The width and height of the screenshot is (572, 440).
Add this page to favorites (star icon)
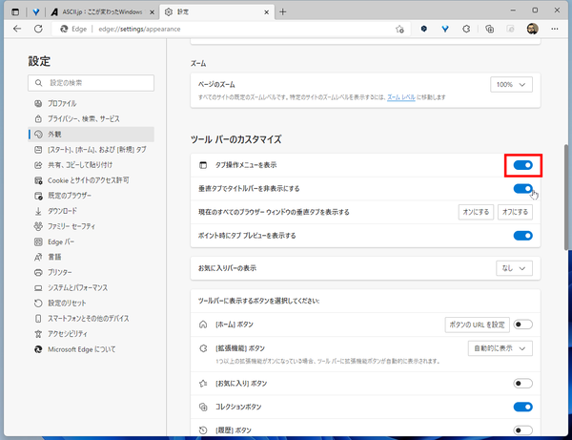pos(401,30)
